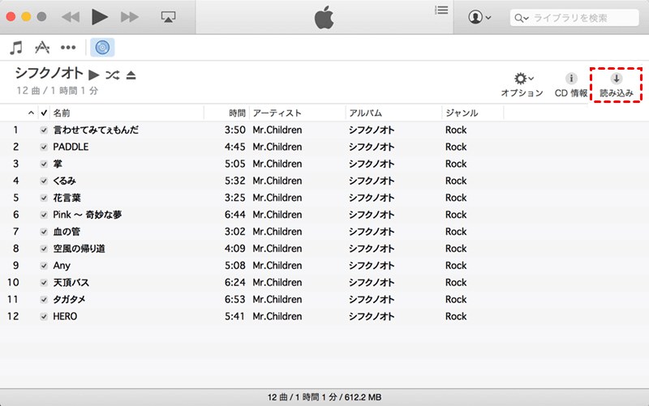Open the App Store apps icon
649x406 pixels.
coord(43,47)
